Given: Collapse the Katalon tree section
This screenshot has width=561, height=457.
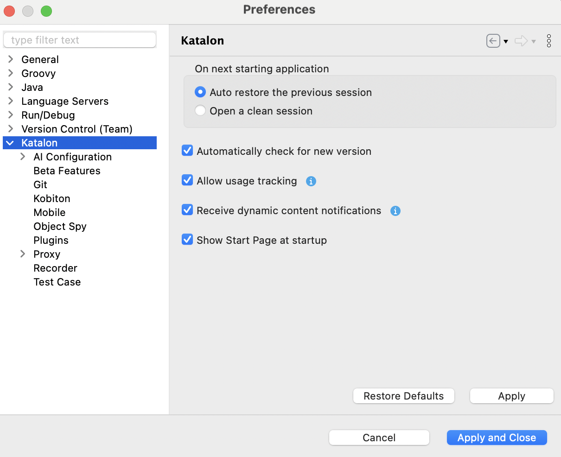Looking at the screenshot, I should pyautogui.click(x=10, y=143).
